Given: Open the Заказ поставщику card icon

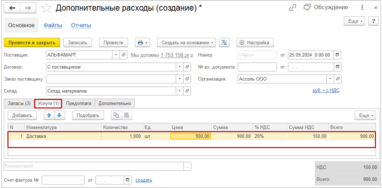Looking at the screenshot, I should tap(187, 79).
